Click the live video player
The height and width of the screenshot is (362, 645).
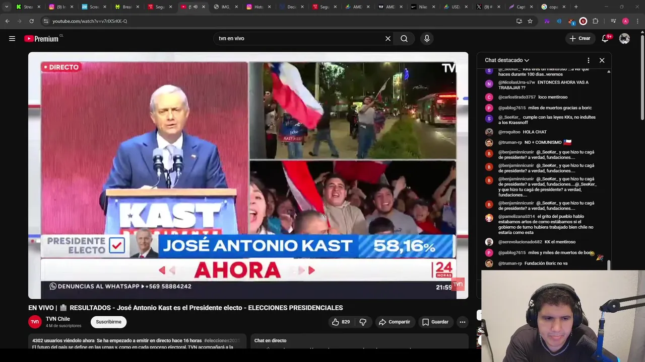point(248,175)
